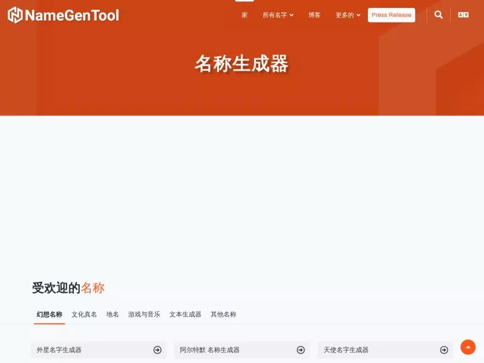484x363 pixels.
Task: Expand the 所有名字 dropdown menu
Action: pyautogui.click(x=278, y=15)
